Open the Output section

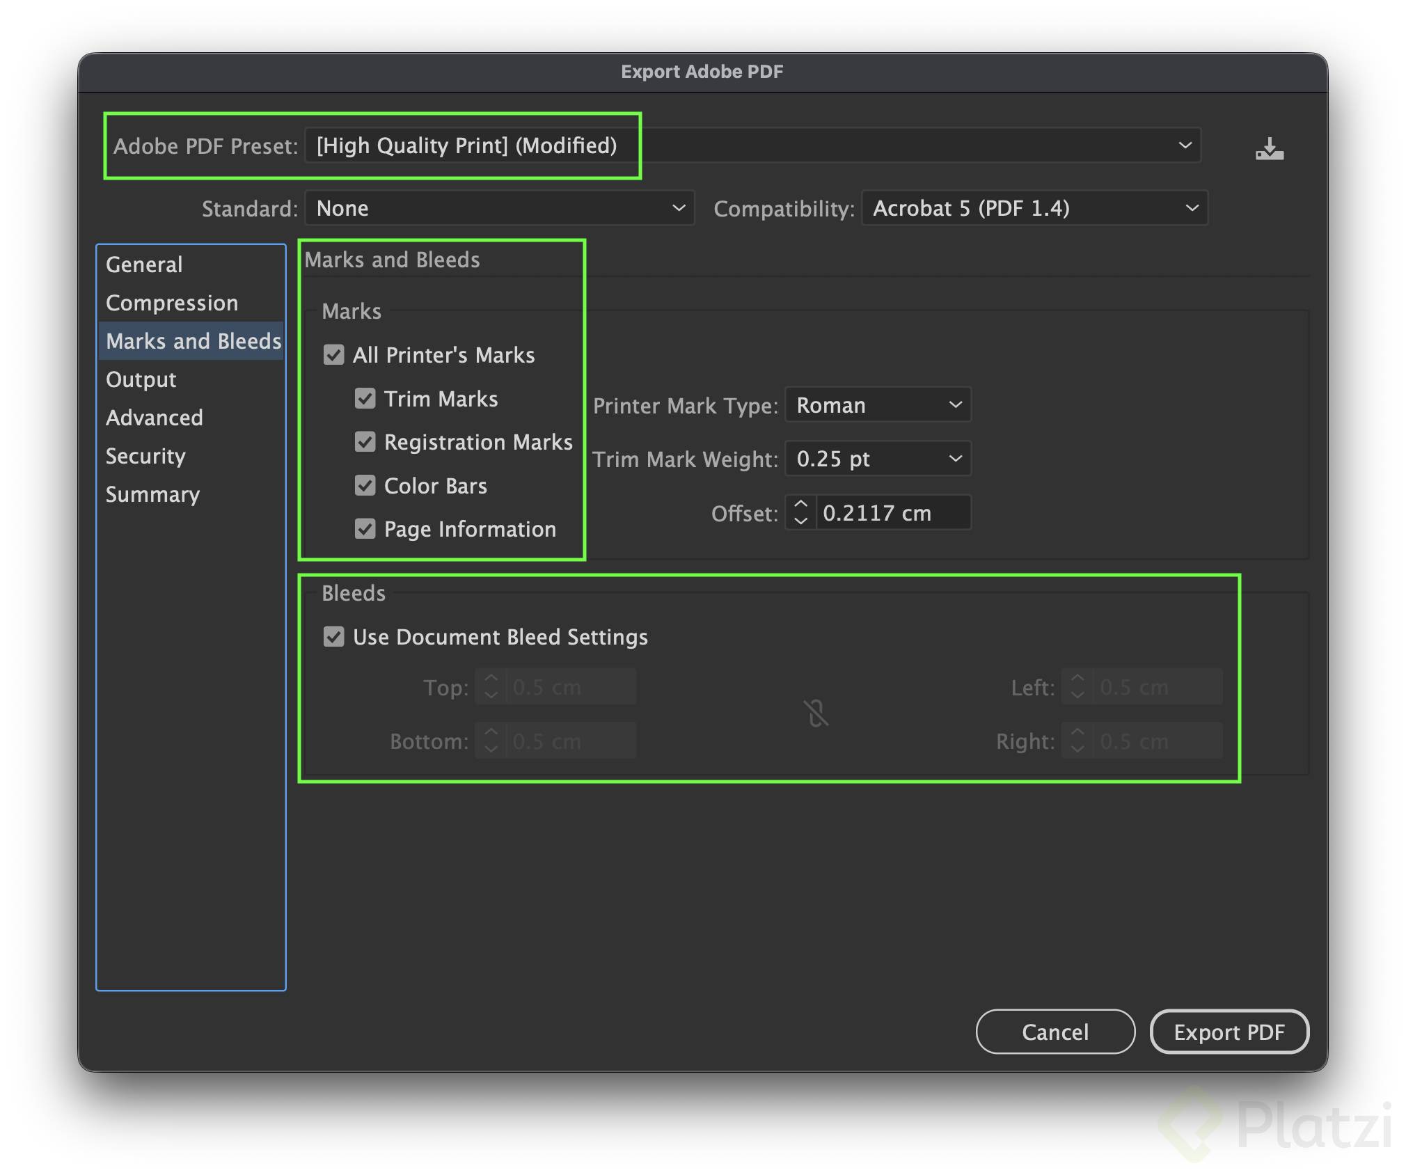pyautogui.click(x=141, y=379)
